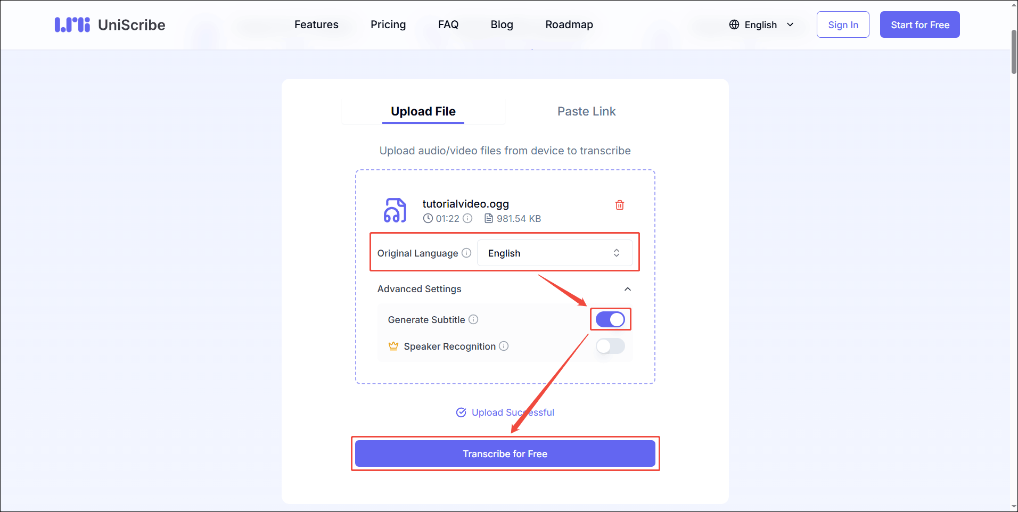Click the info icon beside Speaker Recognition
The image size is (1018, 512).
point(504,346)
